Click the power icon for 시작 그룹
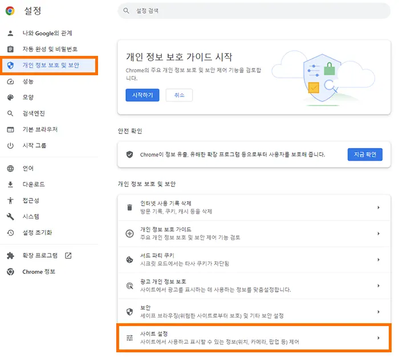The width and height of the screenshot is (399, 362). point(10,145)
